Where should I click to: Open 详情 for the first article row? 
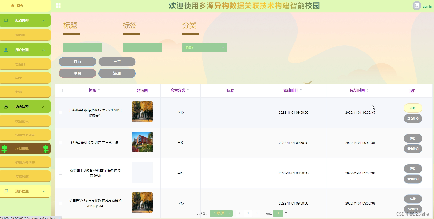click(413, 108)
